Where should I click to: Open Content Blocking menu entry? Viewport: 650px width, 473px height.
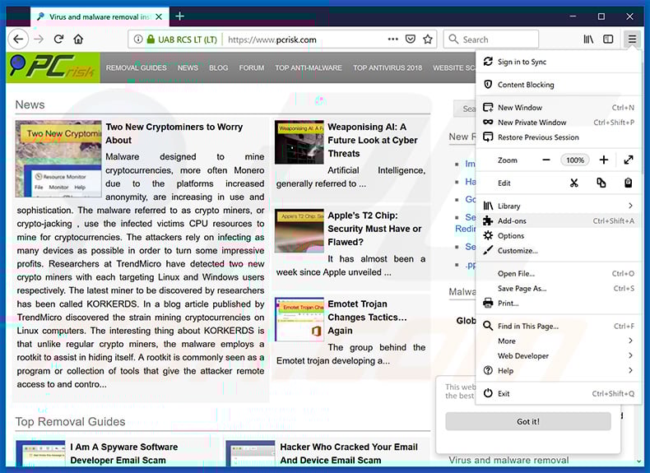click(x=558, y=85)
